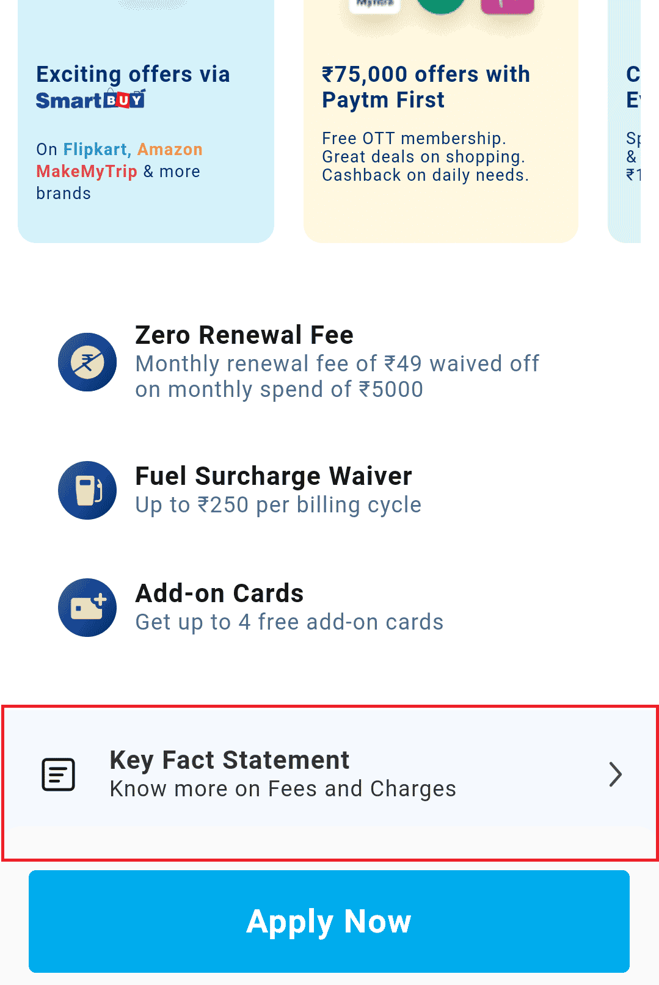The height and width of the screenshot is (985, 659).
Task: Tap the Amazon brand text
Action: point(170,150)
